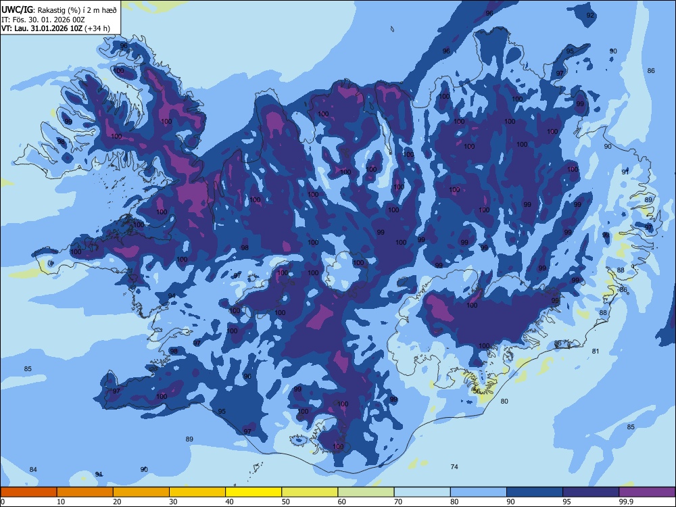
Task: Click the purple above-99.9 legend swatch
Action: [647, 492]
